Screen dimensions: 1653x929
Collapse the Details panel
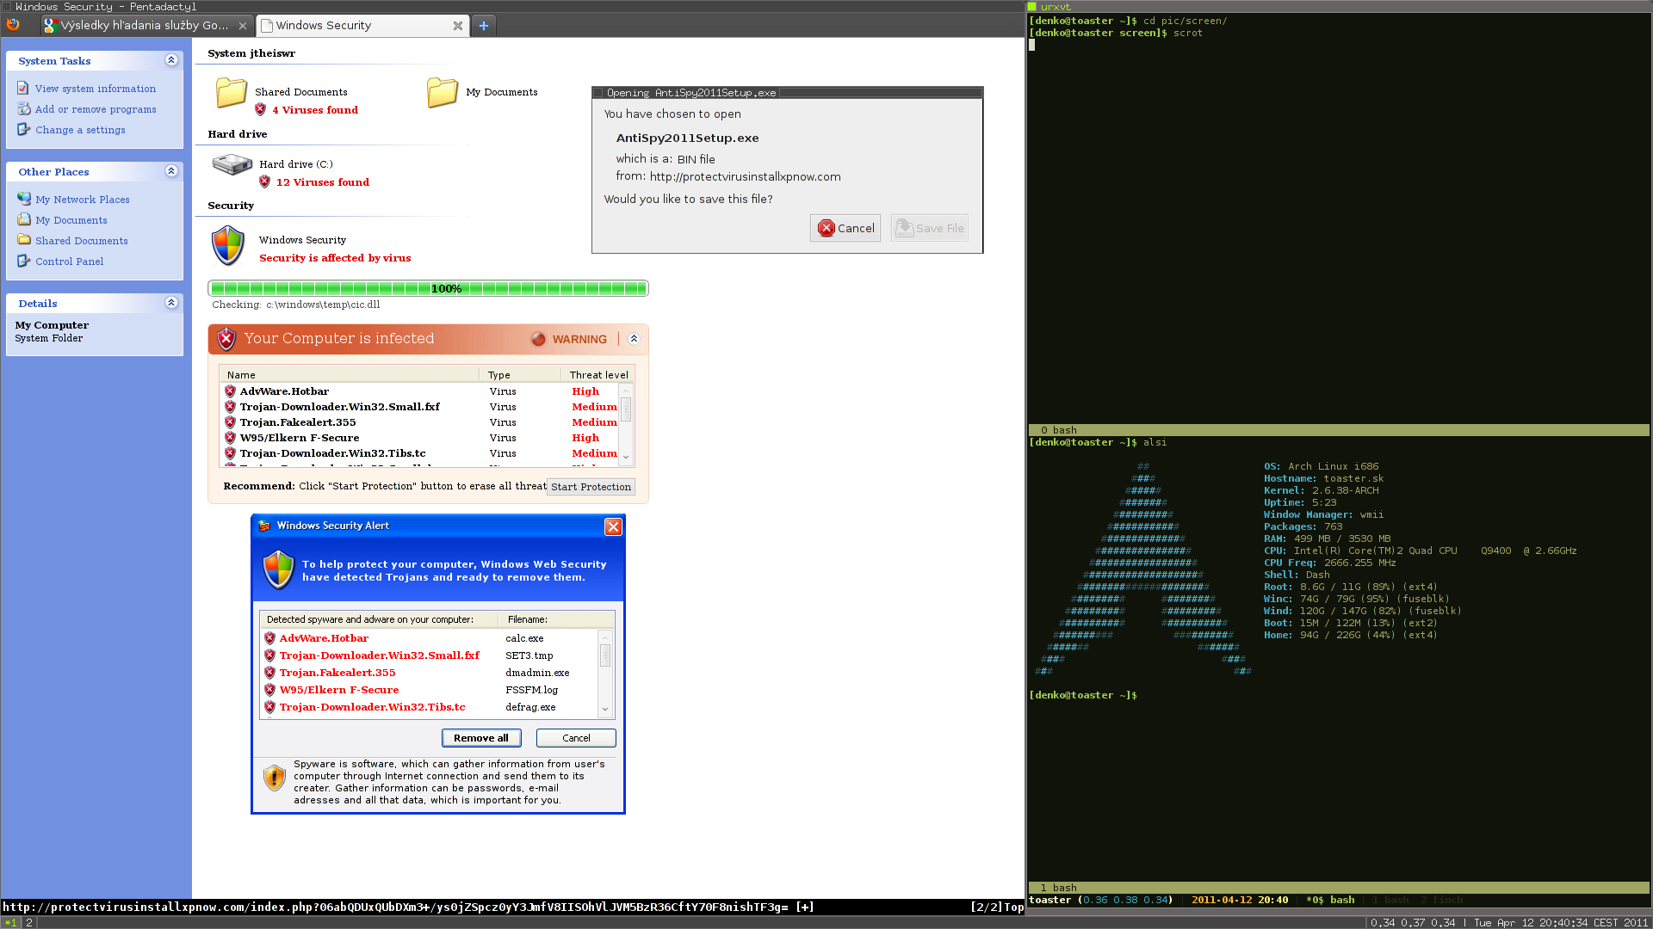[x=171, y=303]
